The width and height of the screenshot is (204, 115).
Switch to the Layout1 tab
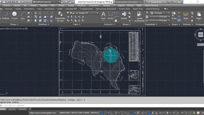pyautogui.click(x=12, y=109)
